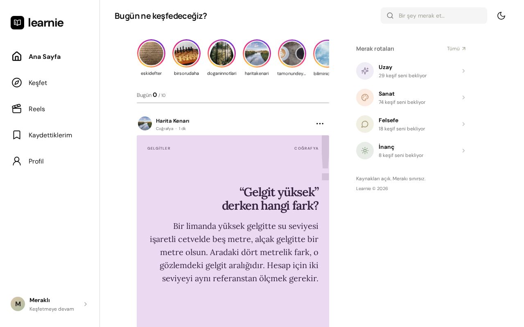Click the Harita Kenarı post avatar
This screenshot has height=327, width=524.
coord(145,123)
